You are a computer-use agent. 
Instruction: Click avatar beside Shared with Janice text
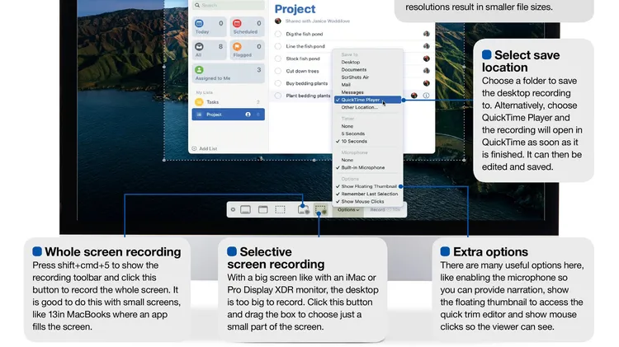278,21
